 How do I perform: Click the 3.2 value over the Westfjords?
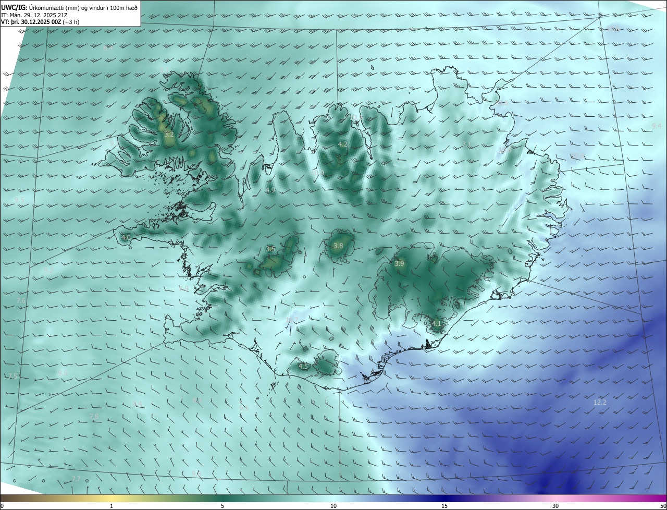pyautogui.click(x=169, y=135)
